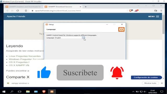Open the Brave wallet icon
The height and width of the screenshot is (94, 167).
tap(156, 11)
